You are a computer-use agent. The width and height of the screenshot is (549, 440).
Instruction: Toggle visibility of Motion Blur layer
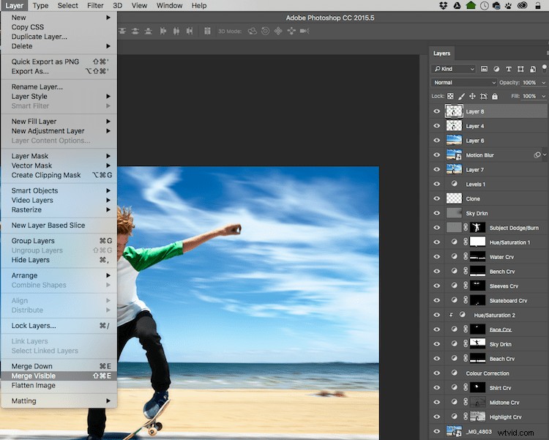pyautogui.click(x=436, y=154)
